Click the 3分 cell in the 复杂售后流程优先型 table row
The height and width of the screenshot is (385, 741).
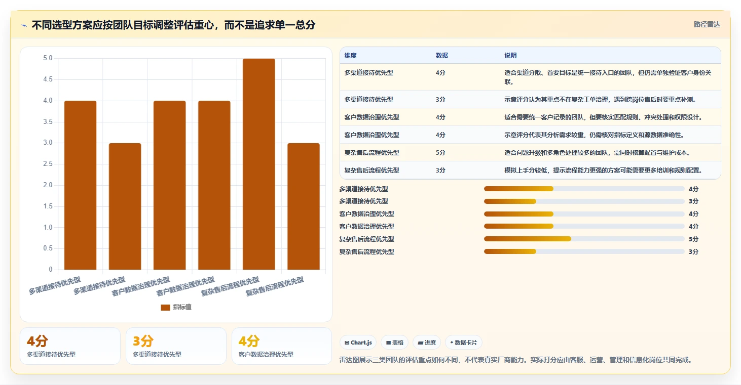click(x=440, y=170)
